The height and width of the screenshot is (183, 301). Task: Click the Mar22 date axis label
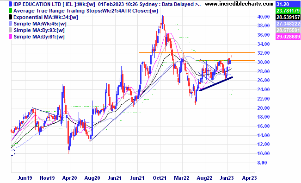pos(182,178)
